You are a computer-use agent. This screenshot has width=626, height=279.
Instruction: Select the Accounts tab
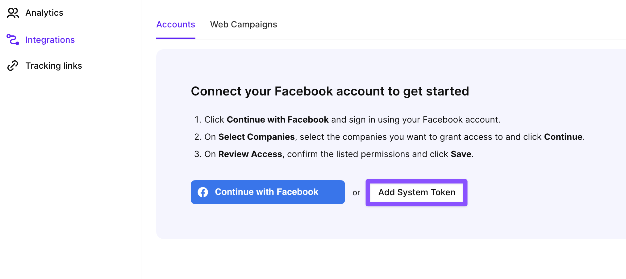coord(175,24)
